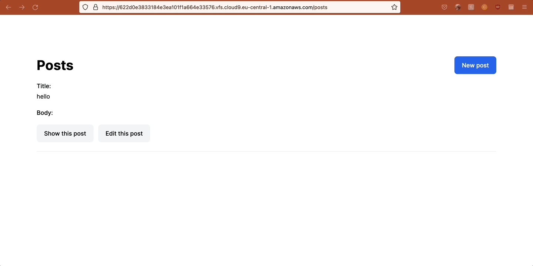Open the shield tracking protection icon
The width and height of the screenshot is (533, 266).
tap(85, 7)
